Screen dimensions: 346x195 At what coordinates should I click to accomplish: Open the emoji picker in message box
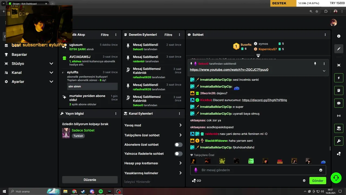pyautogui.click(x=321, y=170)
